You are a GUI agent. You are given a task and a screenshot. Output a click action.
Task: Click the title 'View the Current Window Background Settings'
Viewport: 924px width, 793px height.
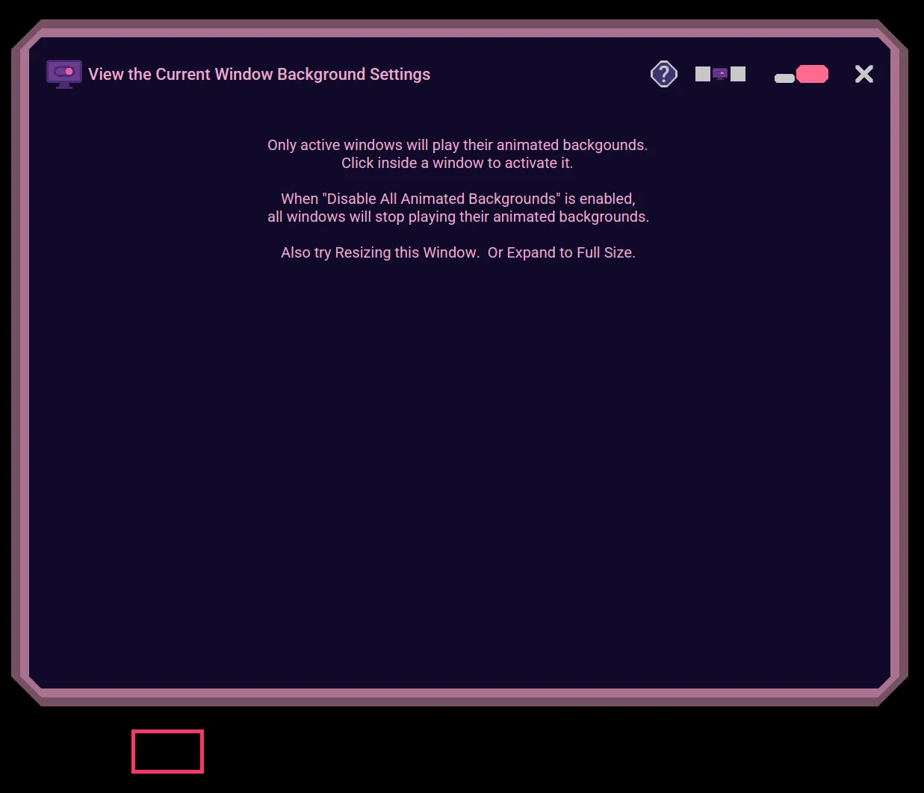pos(259,74)
